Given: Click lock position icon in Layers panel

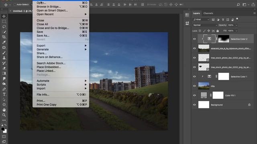Looking at the screenshot, I should 209,31.
